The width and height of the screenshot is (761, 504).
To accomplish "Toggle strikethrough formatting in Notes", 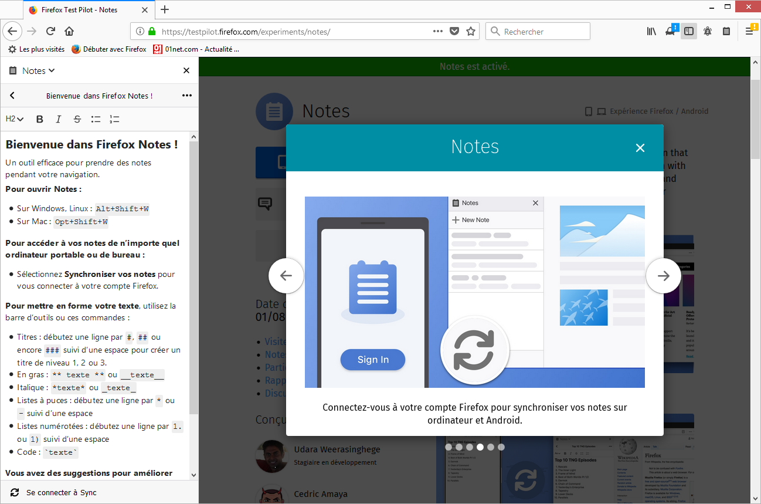I will pyautogui.click(x=77, y=119).
